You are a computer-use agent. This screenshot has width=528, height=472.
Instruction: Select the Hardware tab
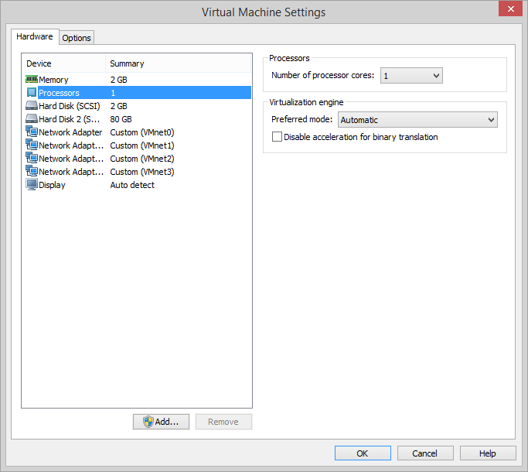tap(35, 36)
